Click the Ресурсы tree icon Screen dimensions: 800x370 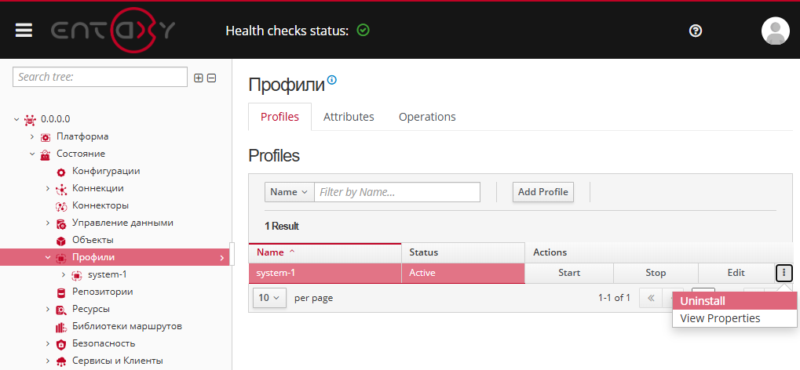click(61, 310)
